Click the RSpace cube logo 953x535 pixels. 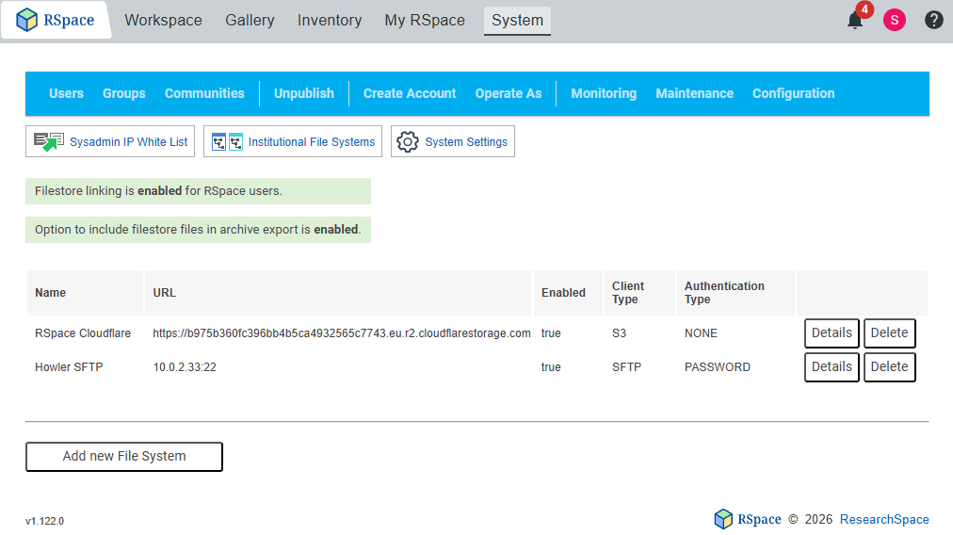click(x=26, y=20)
